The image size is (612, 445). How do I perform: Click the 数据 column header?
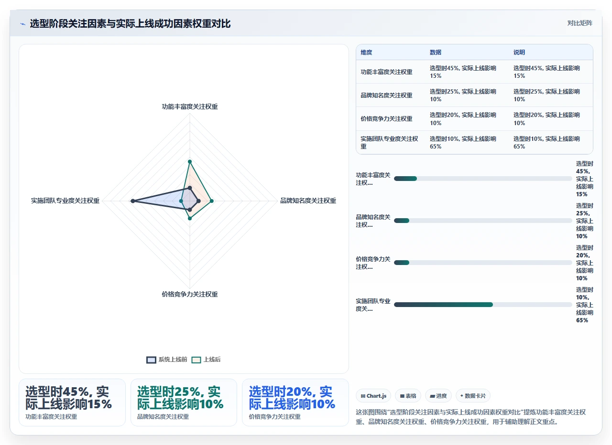click(x=436, y=53)
